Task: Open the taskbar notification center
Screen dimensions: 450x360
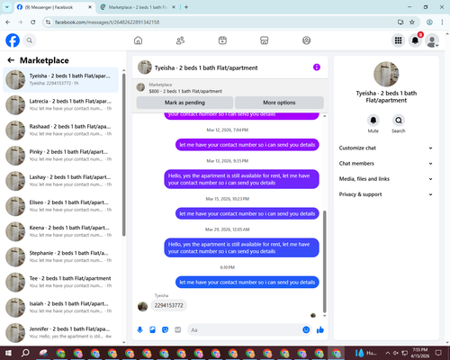Action: coord(439,353)
